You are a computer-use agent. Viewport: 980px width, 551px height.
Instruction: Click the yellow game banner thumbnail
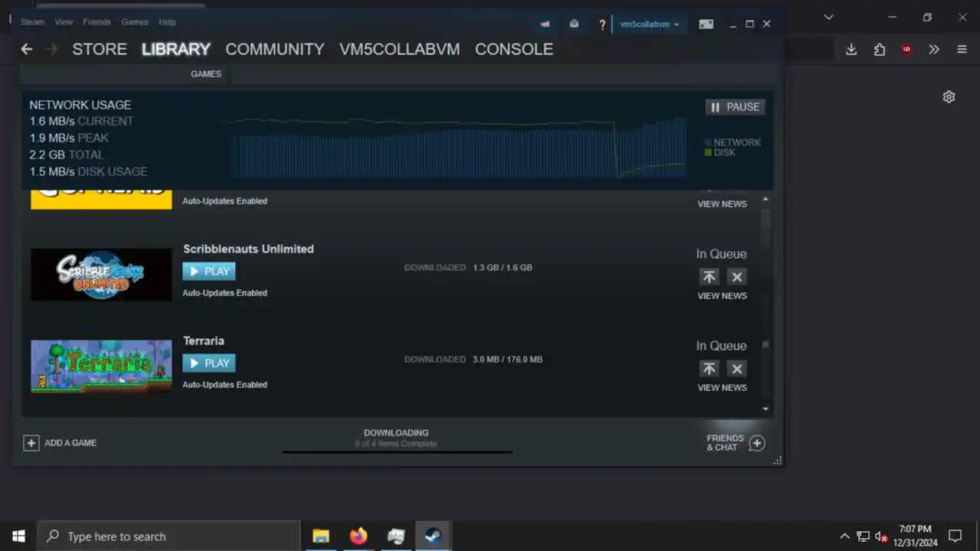pyautogui.click(x=101, y=200)
